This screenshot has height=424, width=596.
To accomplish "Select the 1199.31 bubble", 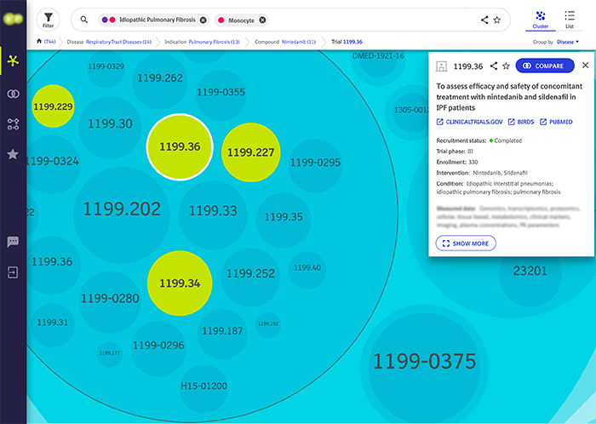I will coord(53,325).
